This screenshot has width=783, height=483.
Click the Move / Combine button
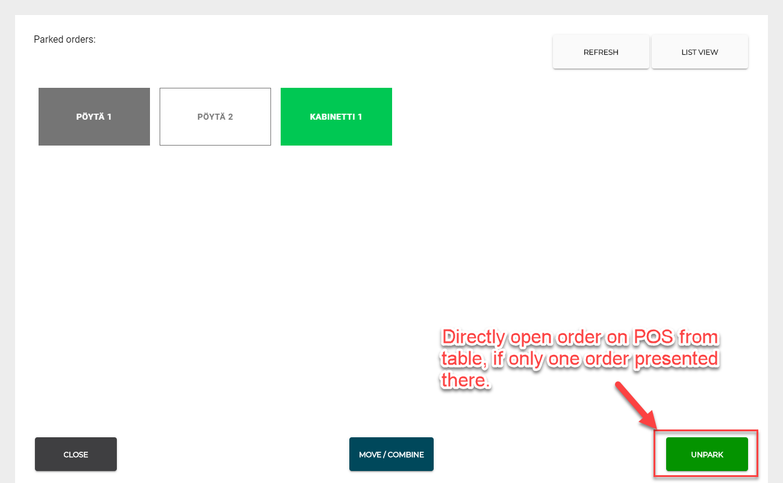tap(391, 454)
